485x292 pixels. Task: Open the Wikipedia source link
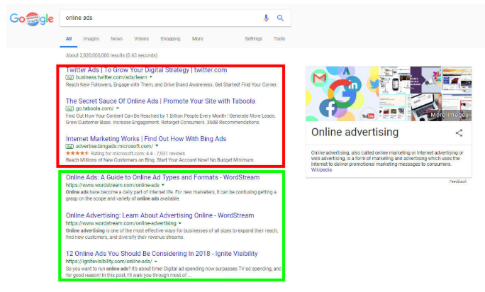coord(321,170)
